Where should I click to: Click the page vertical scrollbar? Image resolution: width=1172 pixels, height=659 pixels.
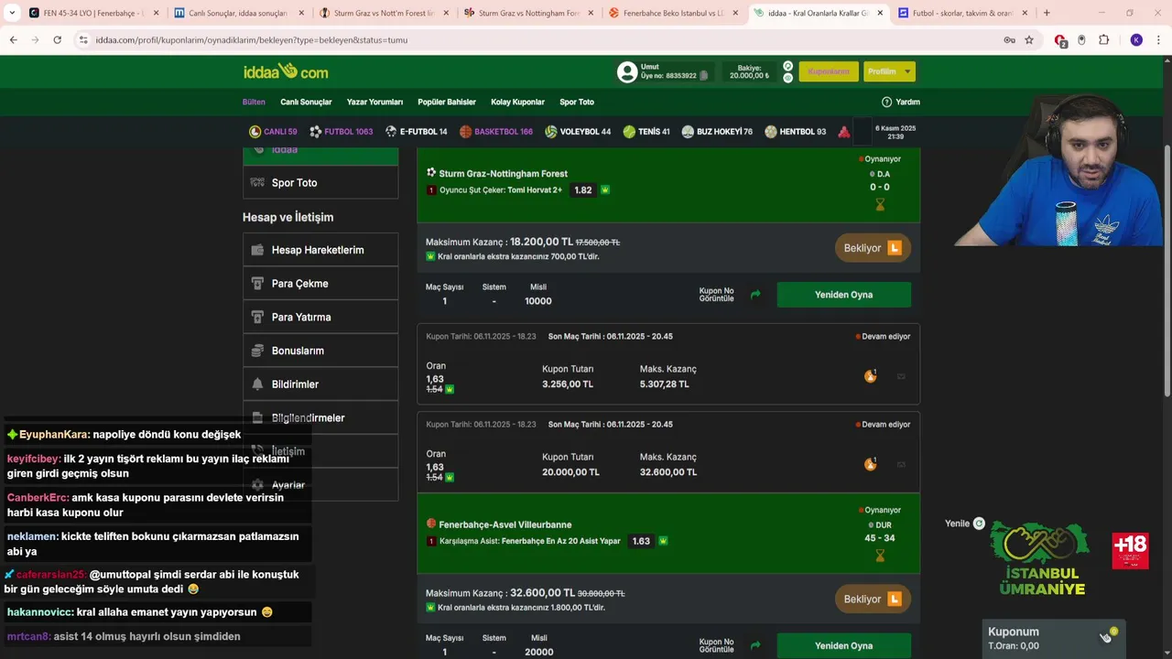pos(1167,270)
